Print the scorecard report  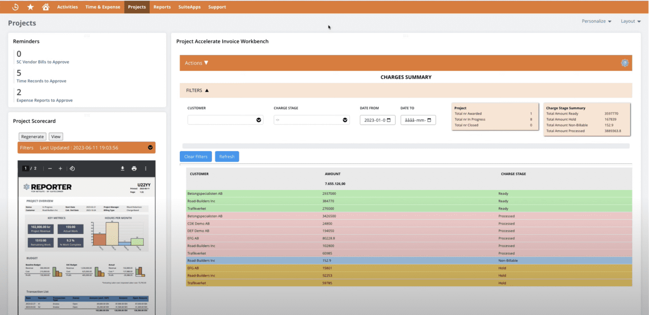tap(133, 168)
